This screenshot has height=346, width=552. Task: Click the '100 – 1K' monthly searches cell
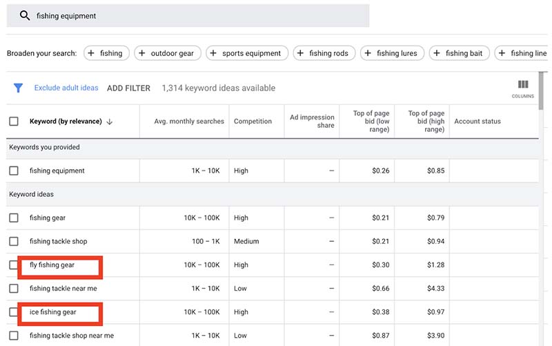pyautogui.click(x=206, y=241)
